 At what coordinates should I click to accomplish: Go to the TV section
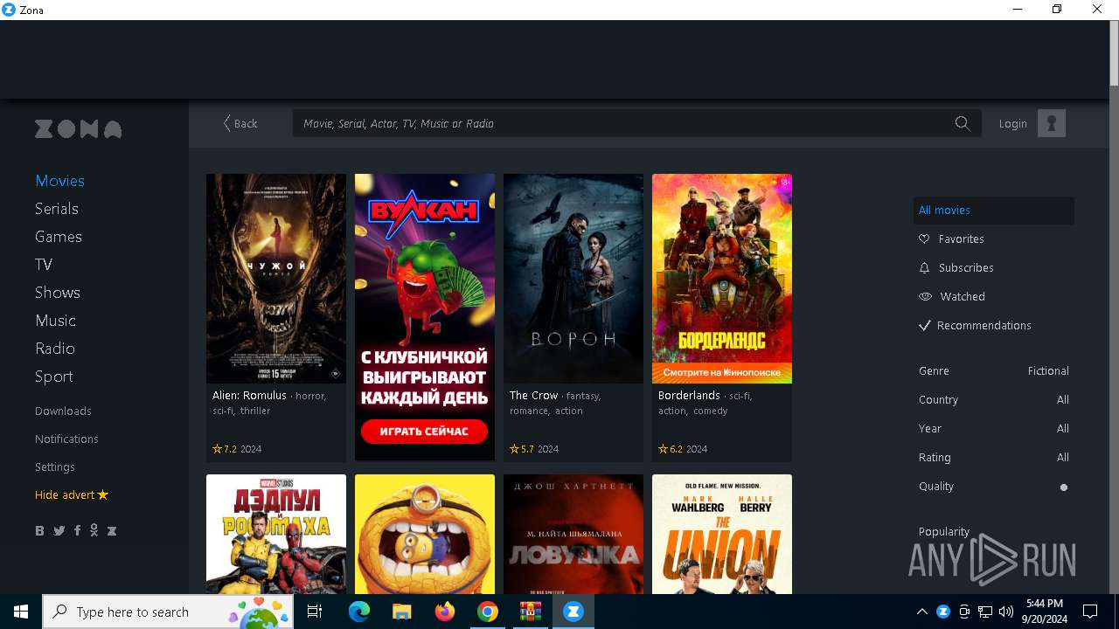pyautogui.click(x=44, y=265)
